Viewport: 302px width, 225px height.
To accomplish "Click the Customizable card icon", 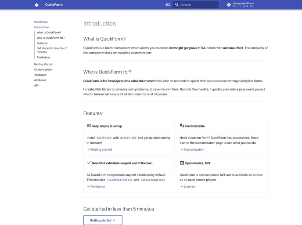I will pyautogui.click(x=182, y=126).
